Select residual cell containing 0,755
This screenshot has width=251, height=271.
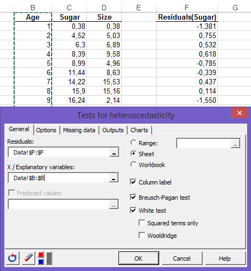click(187, 35)
